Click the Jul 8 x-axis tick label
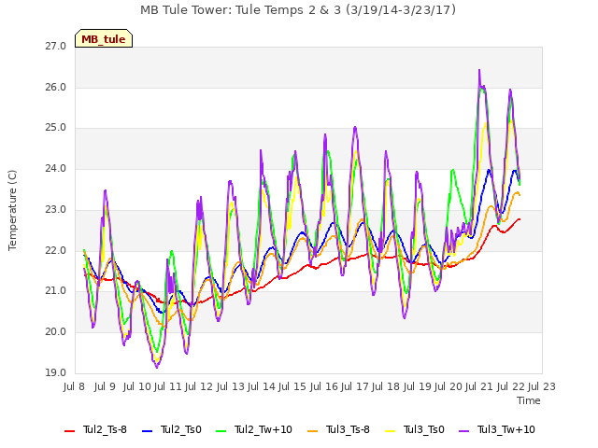The image size is (598, 448). (74, 387)
